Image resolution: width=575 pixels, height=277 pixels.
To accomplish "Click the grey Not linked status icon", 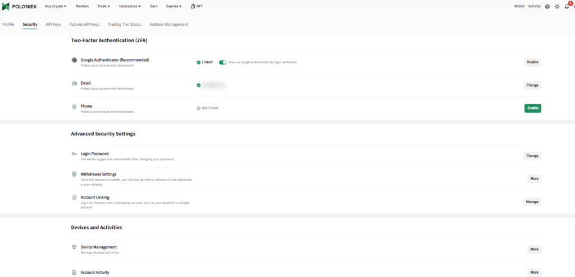I will click(198, 108).
